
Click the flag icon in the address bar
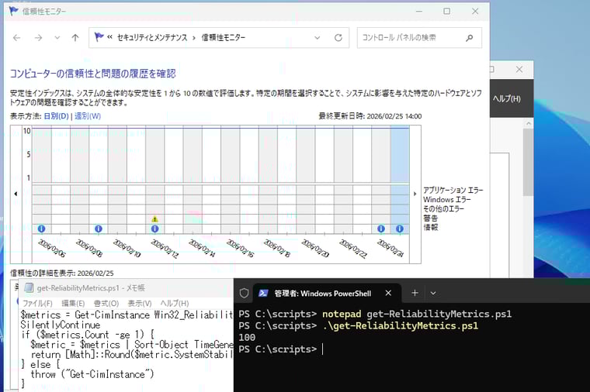tap(99, 36)
